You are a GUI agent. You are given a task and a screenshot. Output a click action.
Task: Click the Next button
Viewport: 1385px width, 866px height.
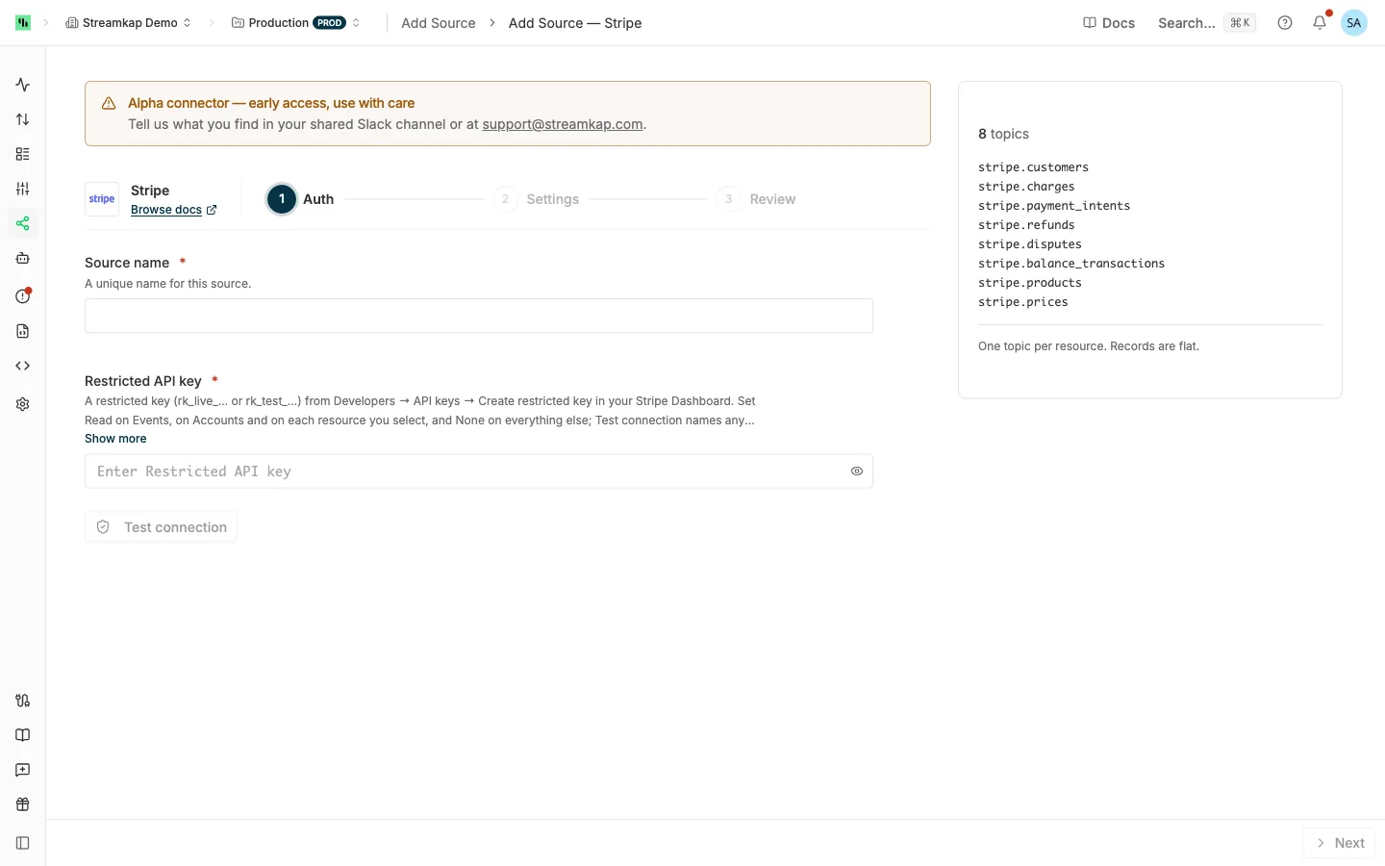click(x=1340, y=843)
